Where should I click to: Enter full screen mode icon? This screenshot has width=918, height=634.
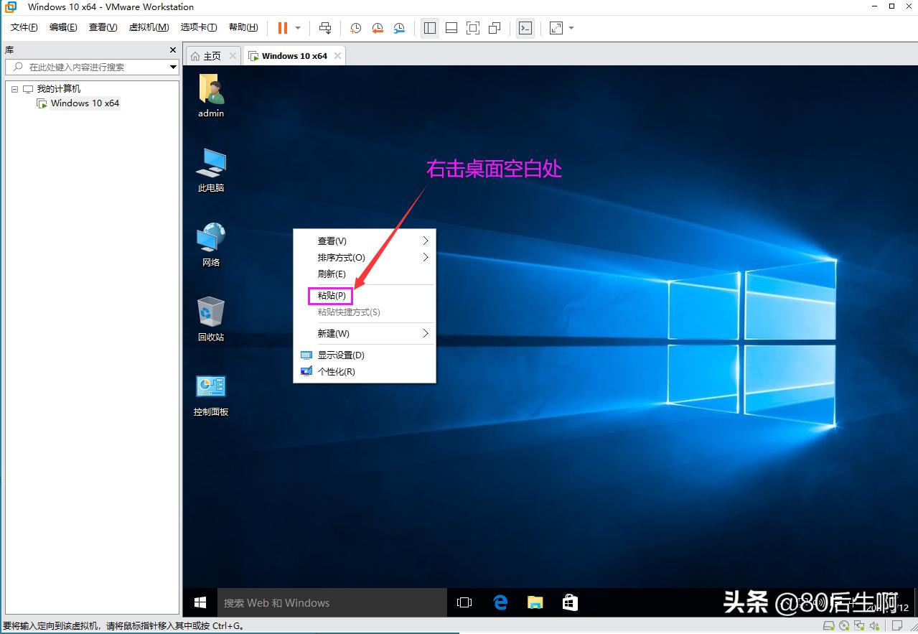(472, 28)
